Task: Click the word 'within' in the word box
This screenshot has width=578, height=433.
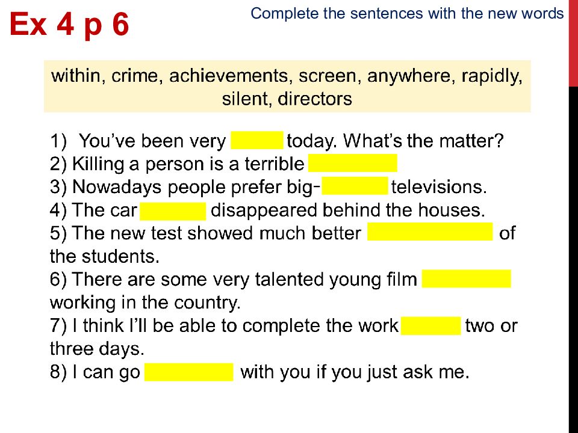Action: click(x=76, y=76)
